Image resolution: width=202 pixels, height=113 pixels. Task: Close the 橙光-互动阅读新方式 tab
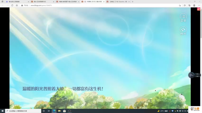[x=54, y=2]
